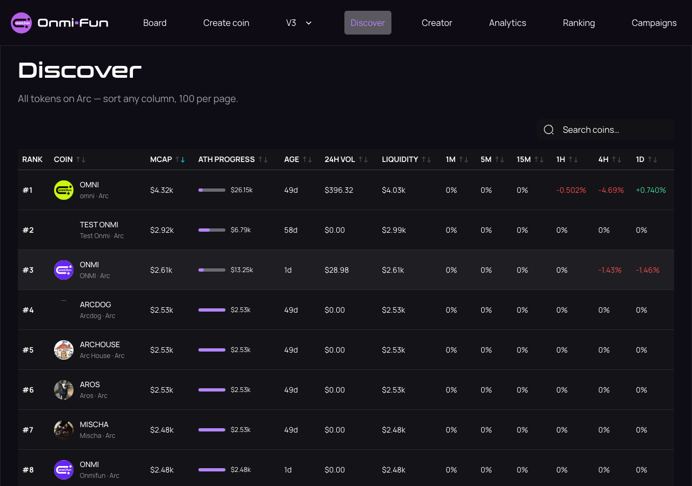The width and height of the screenshot is (692, 486).
Task: Click the Onmifun · Arc subtitle
Action: [x=99, y=476]
